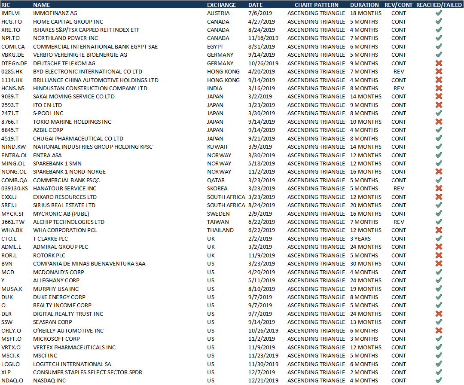
Task: Click red X beside Digital Realty Trust
Action: (x=439, y=314)
